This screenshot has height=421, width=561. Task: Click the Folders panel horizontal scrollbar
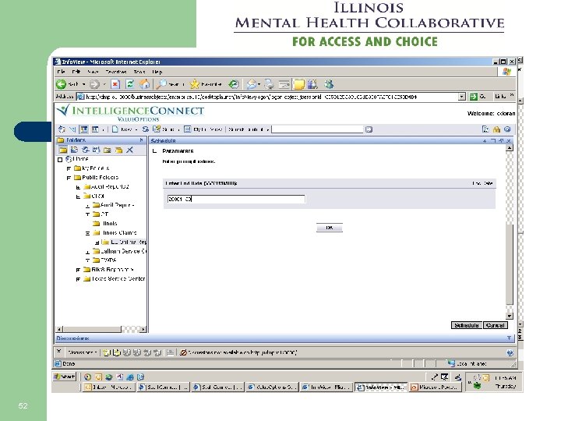pos(101,329)
